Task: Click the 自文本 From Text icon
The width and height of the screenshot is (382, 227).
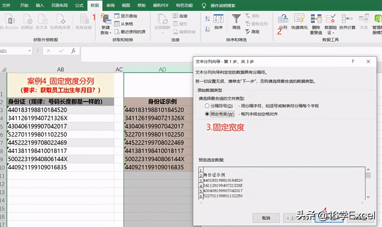Action: [x=42, y=19]
